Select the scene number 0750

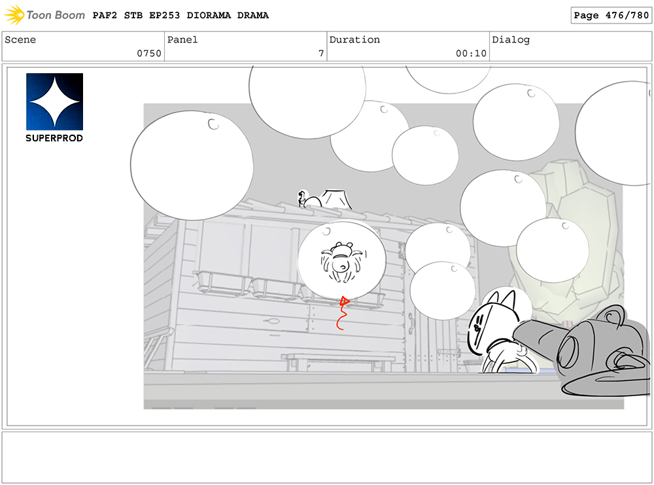(149, 54)
